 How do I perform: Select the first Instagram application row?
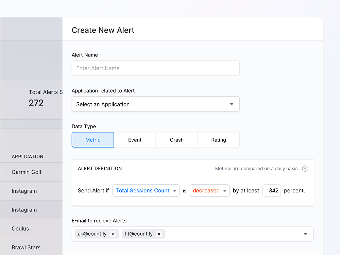click(x=24, y=191)
